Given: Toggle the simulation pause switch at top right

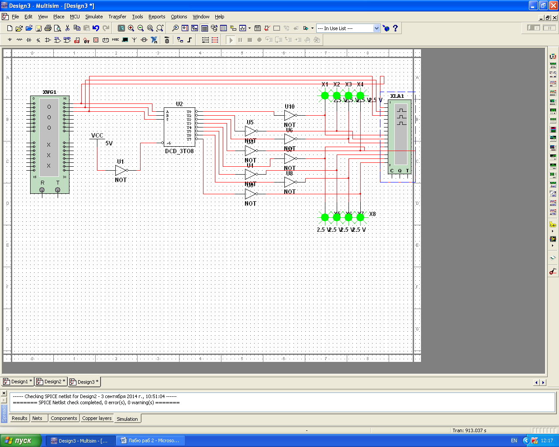Looking at the screenshot, I should tap(549, 28).
